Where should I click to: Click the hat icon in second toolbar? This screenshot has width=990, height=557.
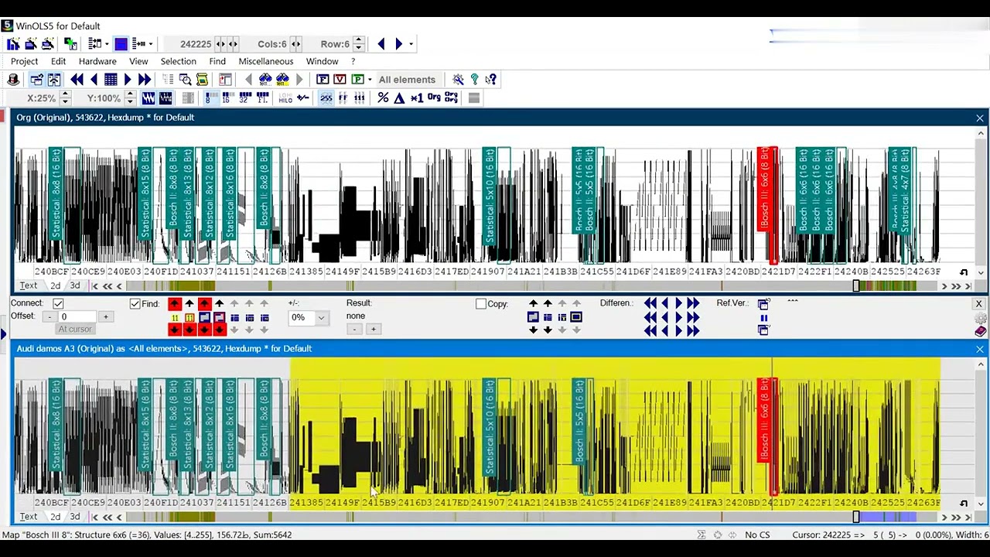pos(13,79)
